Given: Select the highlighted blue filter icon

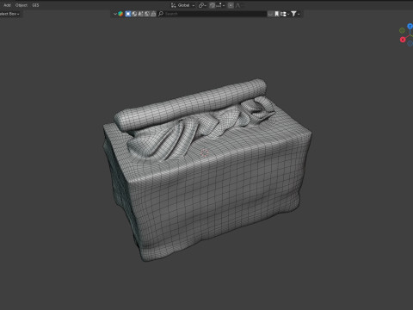Looking at the screenshot, I should [128, 14].
